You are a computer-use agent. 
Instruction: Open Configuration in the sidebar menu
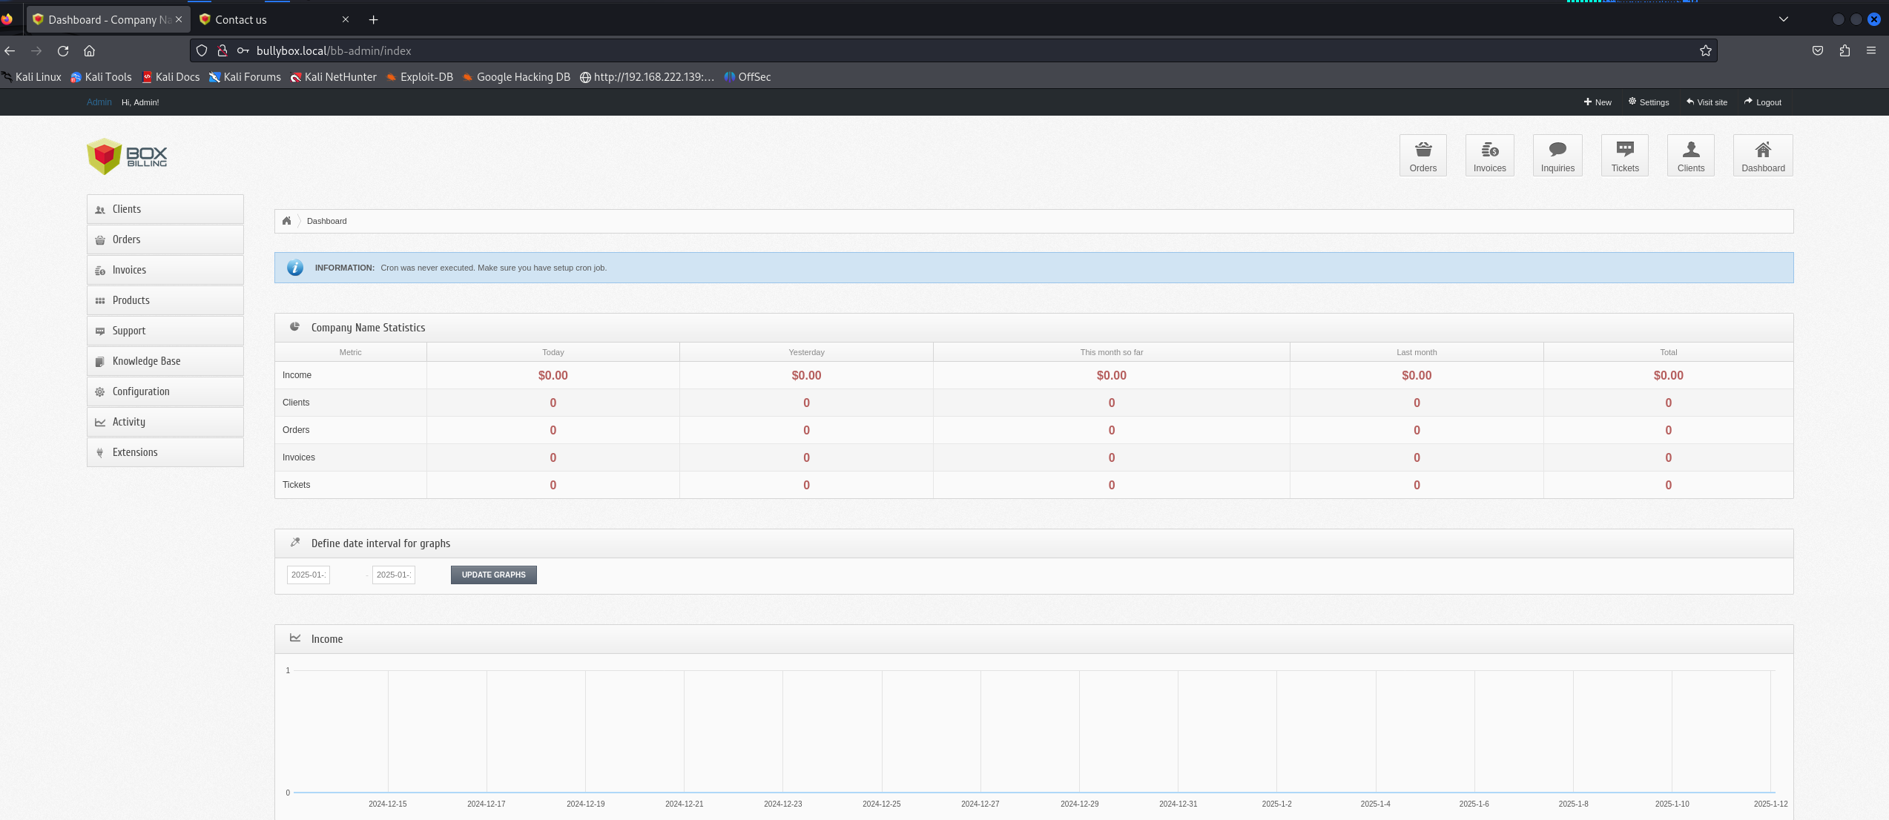[x=165, y=391]
